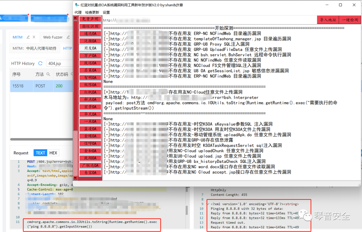Switch to the MITM tab in the background window
This screenshot has height=232, width=362.
(x=17, y=37)
